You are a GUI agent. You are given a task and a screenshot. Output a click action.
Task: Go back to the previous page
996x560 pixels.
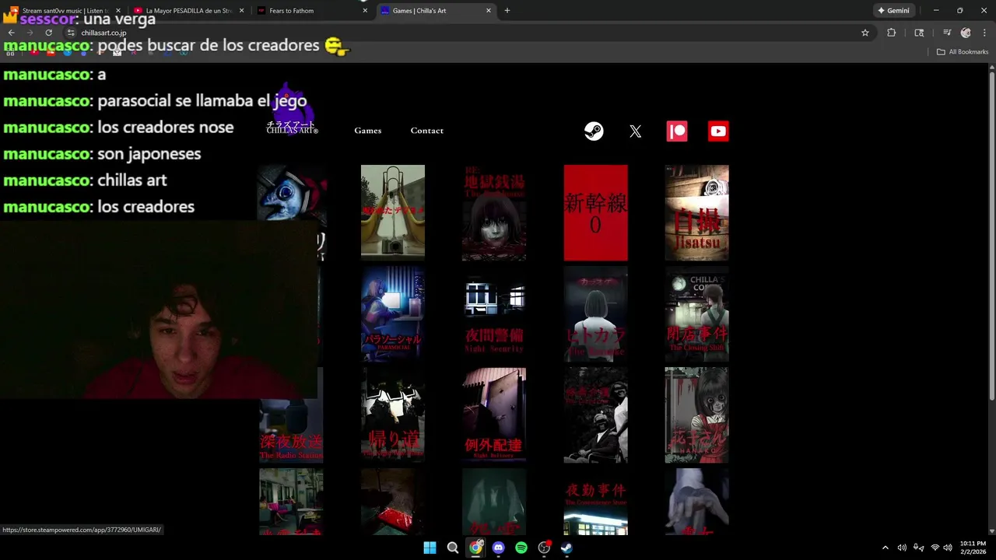[11, 33]
